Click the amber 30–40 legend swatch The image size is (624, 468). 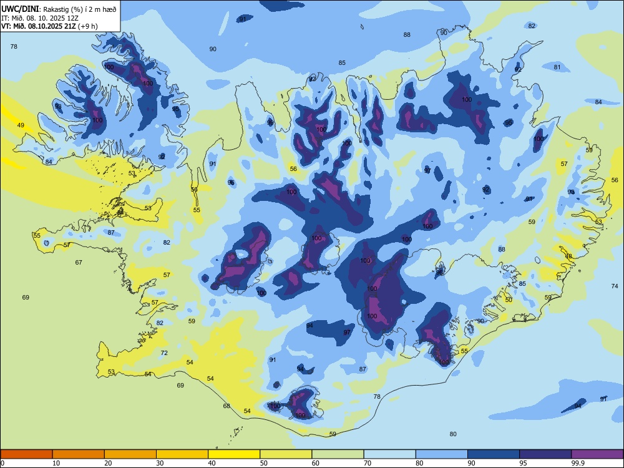click(182, 454)
